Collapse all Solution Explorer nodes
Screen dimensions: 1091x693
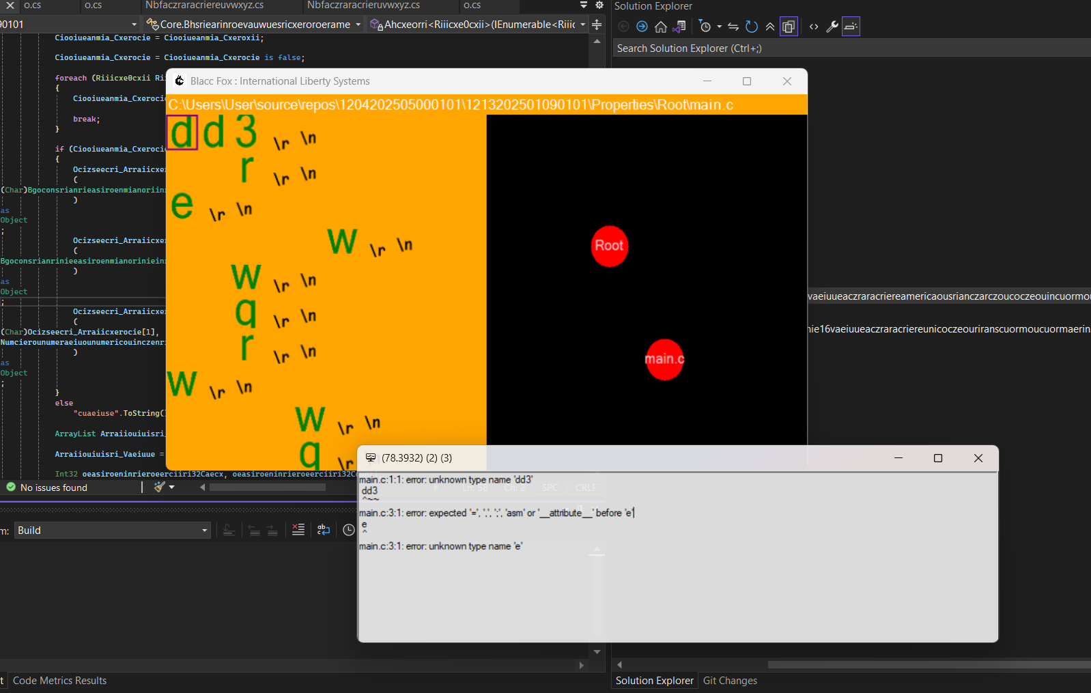770,27
